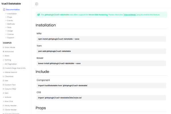Viewport: 171px width, 114px height.
Task: Open the Advanced example page
Action: pyautogui.click(x=9, y=52)
